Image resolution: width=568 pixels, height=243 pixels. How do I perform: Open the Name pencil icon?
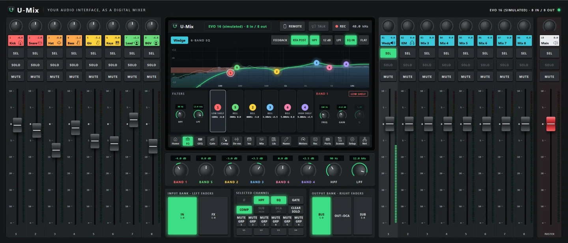pos(286,141)
